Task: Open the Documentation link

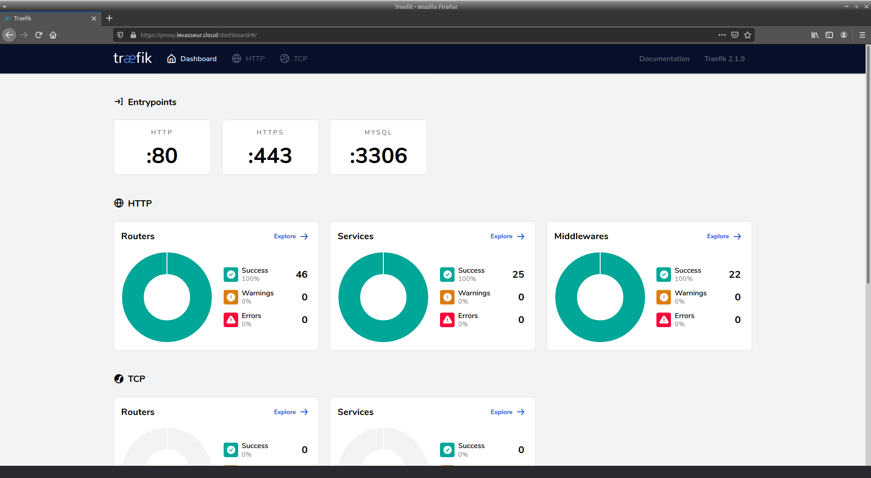Action: click(x=664, y=58)
